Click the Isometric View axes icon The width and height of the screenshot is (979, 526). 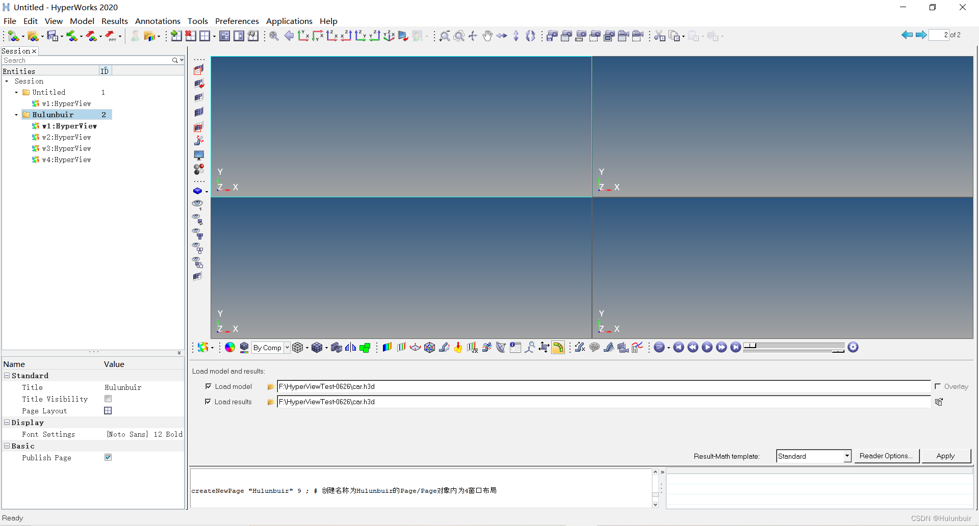click(x=389, y=36)
